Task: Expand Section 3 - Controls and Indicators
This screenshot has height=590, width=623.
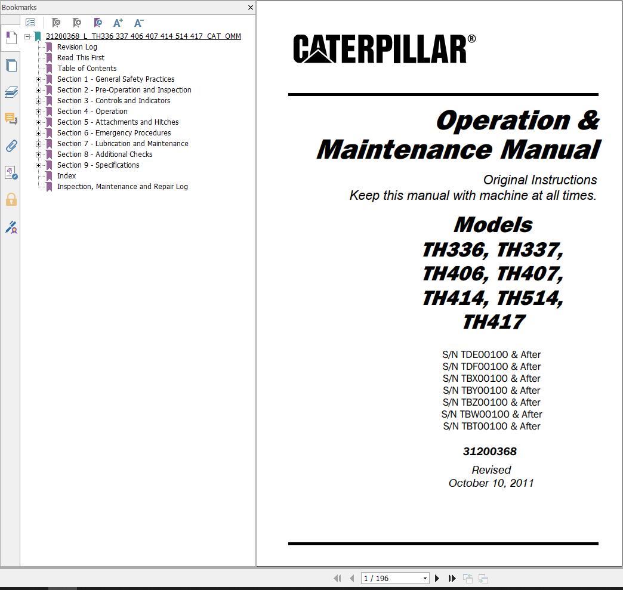Action: [39, 101]
